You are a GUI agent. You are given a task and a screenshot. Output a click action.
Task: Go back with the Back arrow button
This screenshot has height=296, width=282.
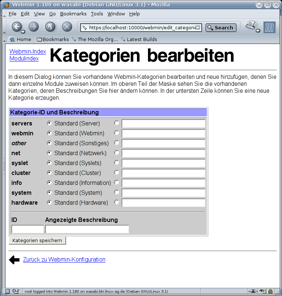(17, 27)
